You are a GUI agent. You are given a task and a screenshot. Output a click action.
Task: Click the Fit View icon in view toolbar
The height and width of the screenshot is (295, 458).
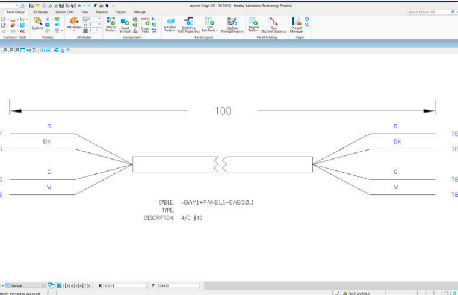22,50
